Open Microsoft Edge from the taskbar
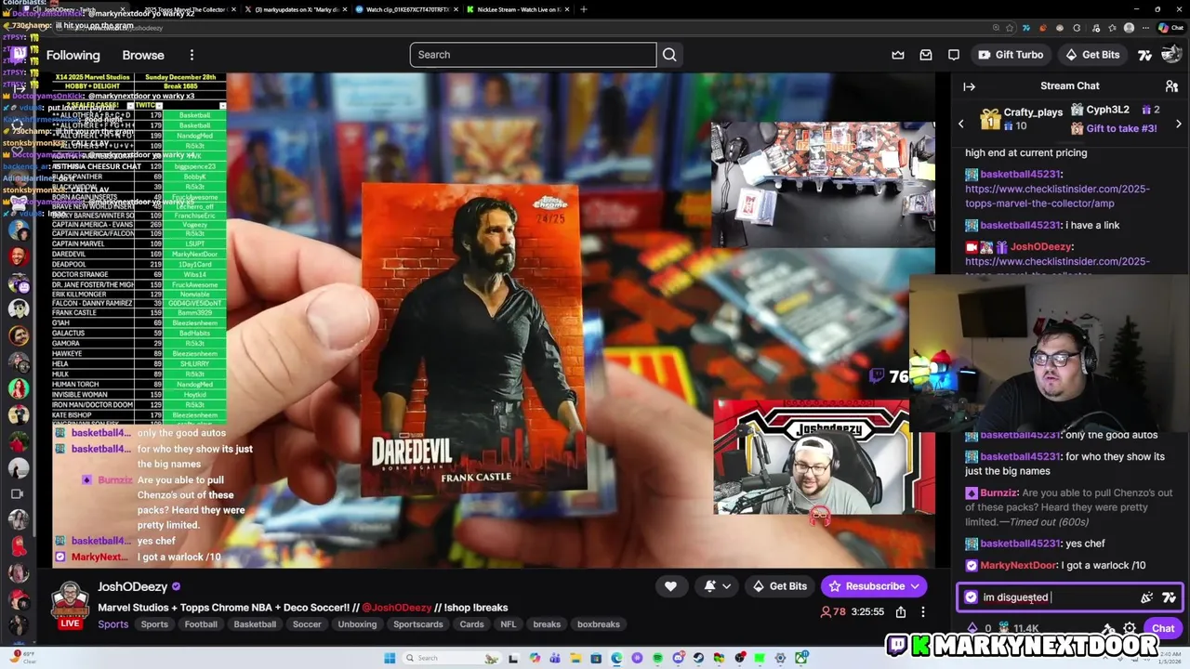This screenshot has height=669, width=1190. click(616, 658)
